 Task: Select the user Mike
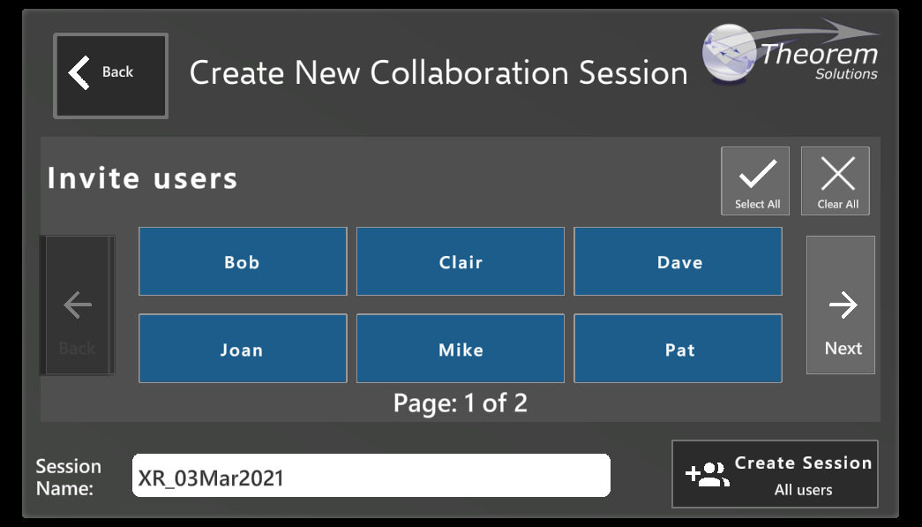pyautogui.click(x=461, y=350)
